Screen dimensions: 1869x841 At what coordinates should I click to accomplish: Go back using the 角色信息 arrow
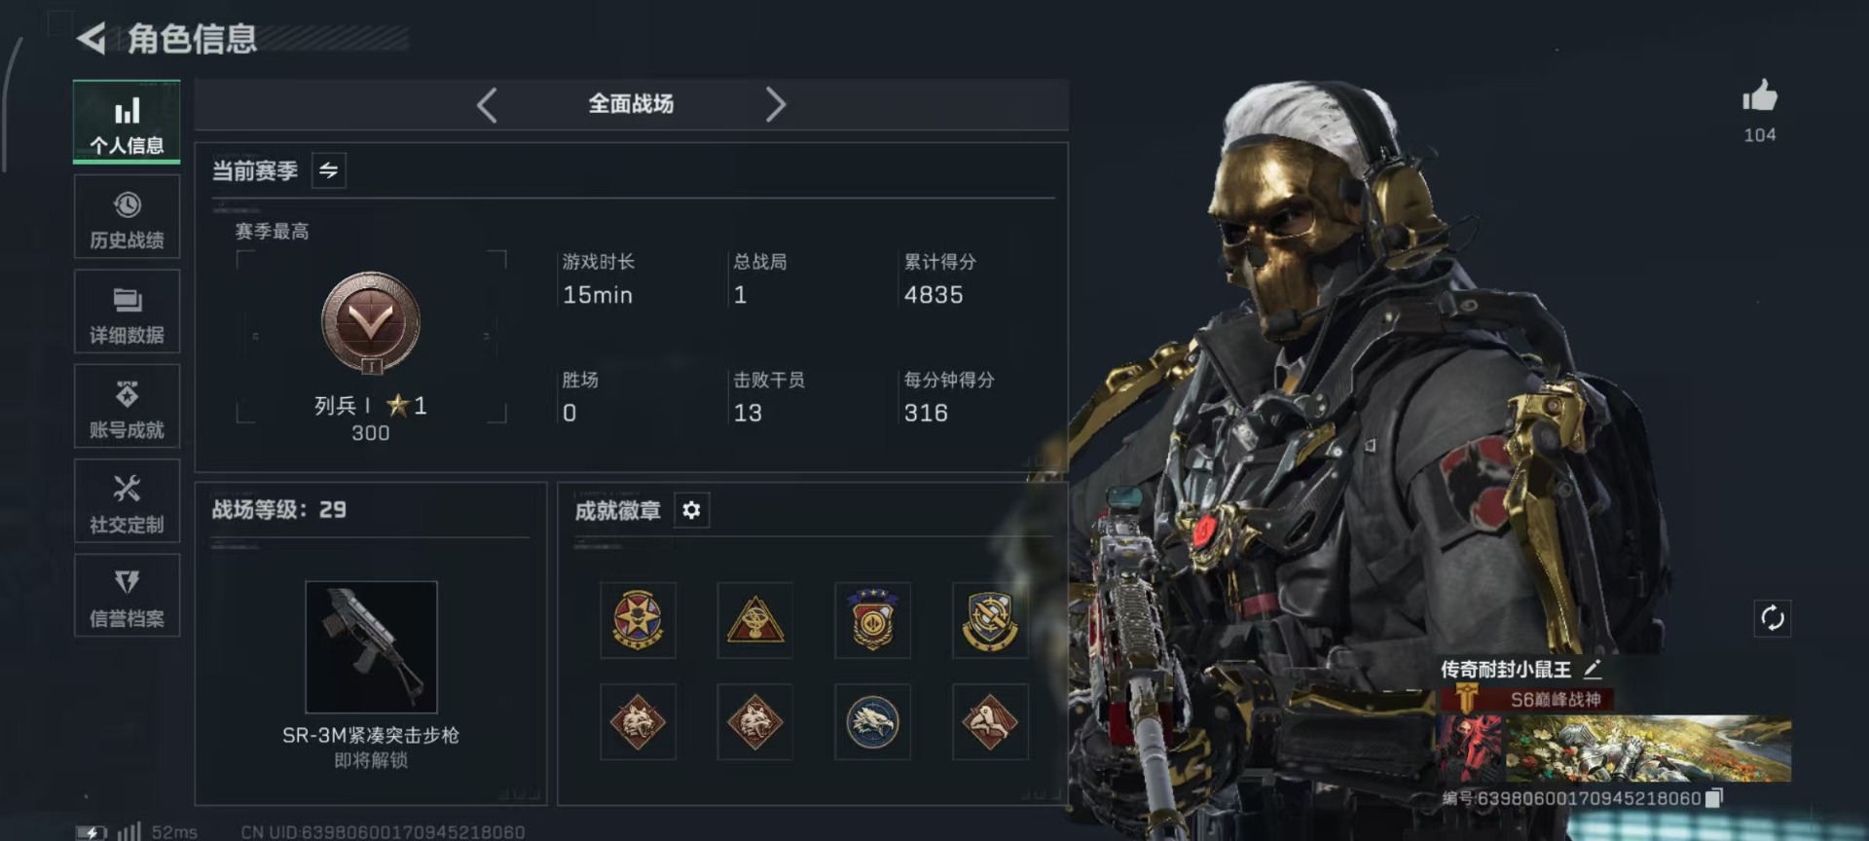(x=92, y=39)
